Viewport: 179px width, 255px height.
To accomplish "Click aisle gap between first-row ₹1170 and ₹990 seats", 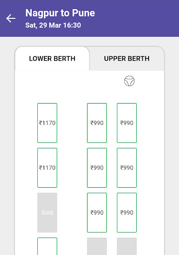I will [72, 123].
